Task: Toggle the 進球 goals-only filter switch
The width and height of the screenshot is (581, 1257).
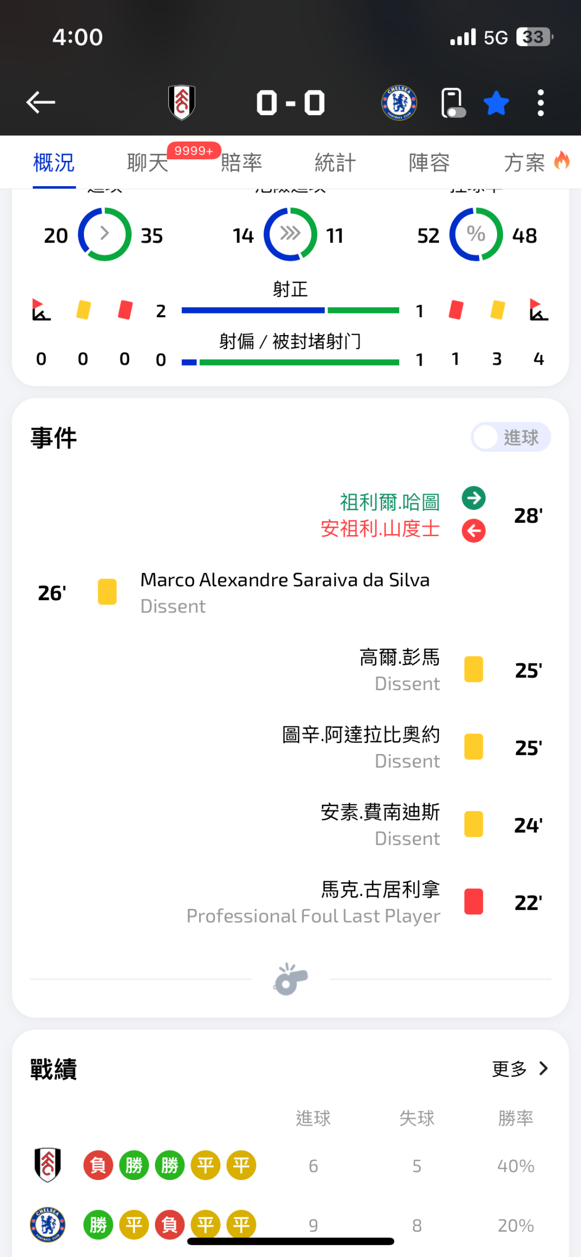Action: (511, 437)
